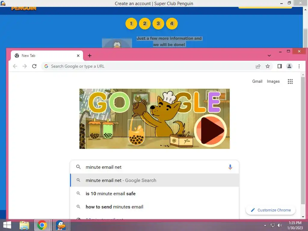This screenshot has width=308, height=231.
Task: Reload the Chrome page
Action: 34,66
